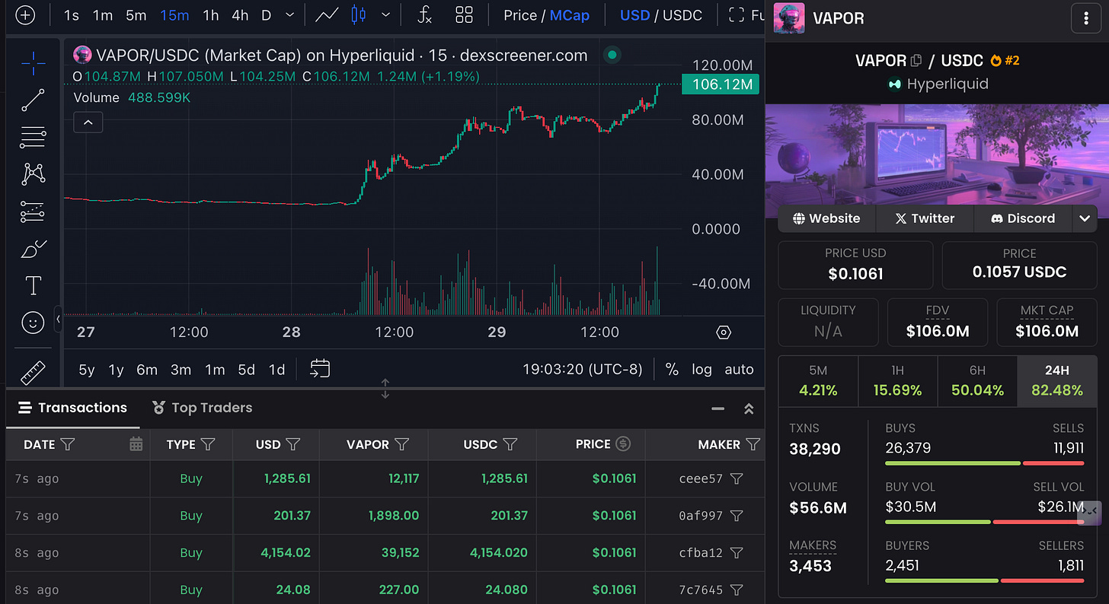Open the fx indicators menu
Image resolution: width=1109 pixels, height=604 pixels.
pyautogui.click(x=425, y=15)
